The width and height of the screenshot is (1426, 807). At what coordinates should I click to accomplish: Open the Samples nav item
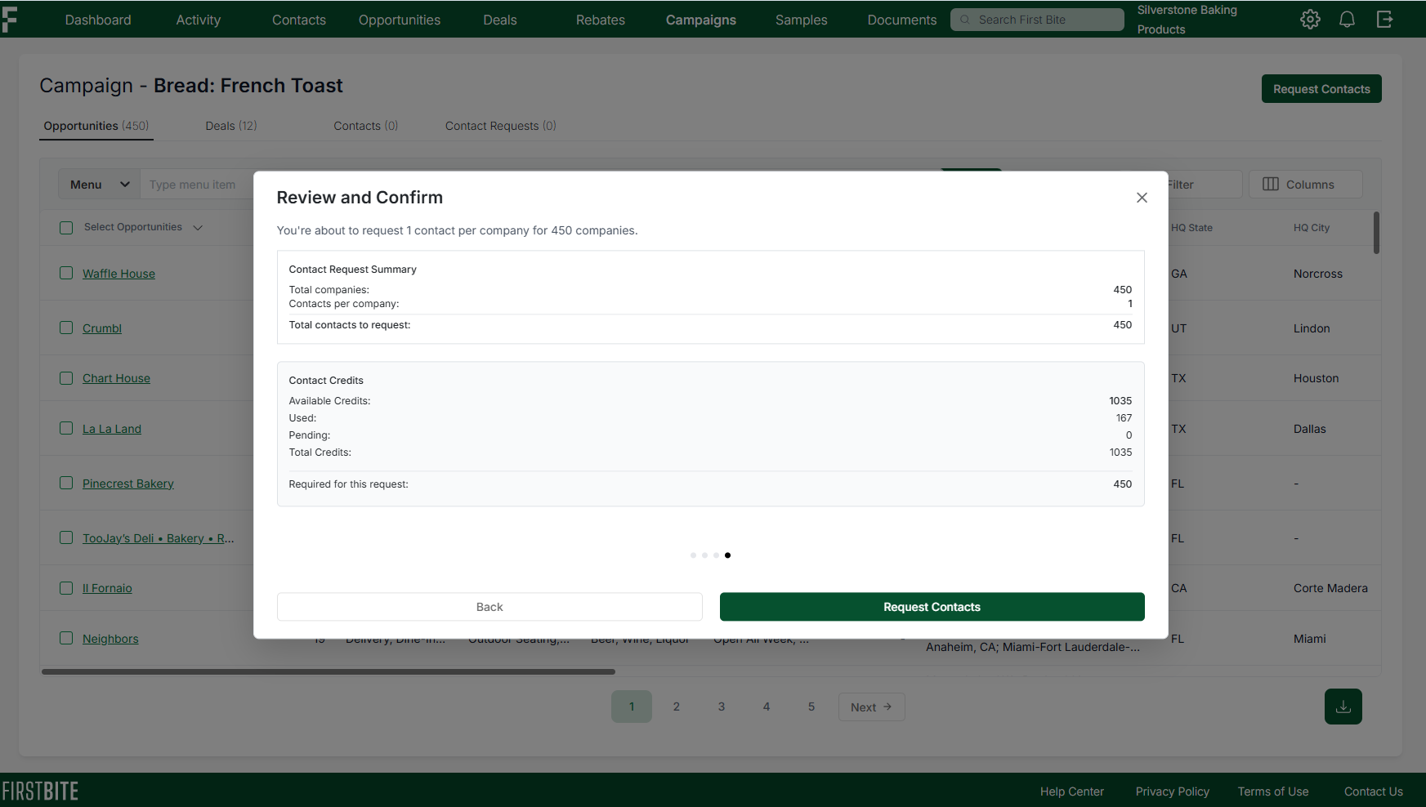802,20
